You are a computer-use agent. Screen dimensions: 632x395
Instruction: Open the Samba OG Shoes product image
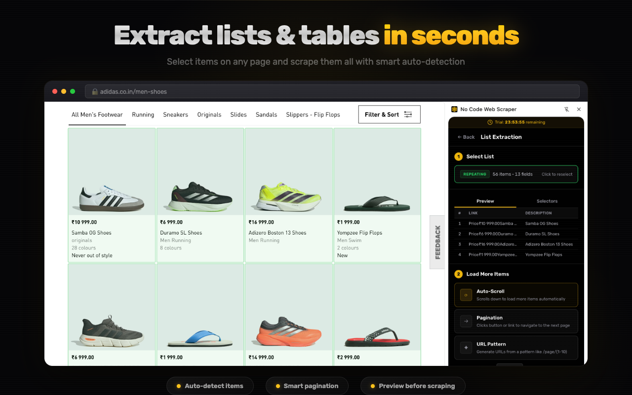tap(112, 172)
